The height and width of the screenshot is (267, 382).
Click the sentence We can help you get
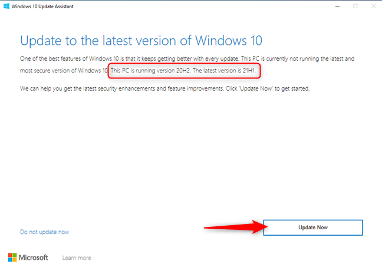[121, 88]
